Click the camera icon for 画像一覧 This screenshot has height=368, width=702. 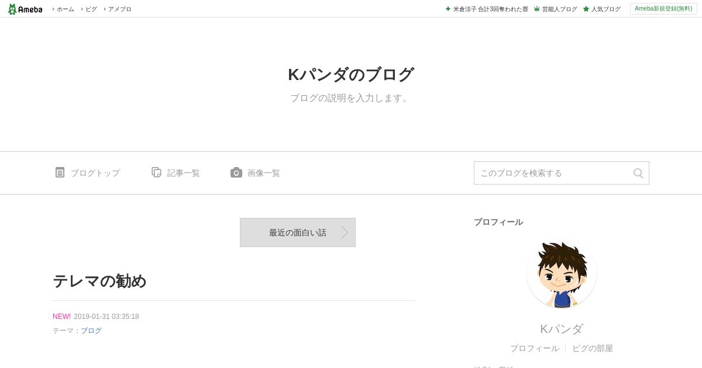click(236, 172)
